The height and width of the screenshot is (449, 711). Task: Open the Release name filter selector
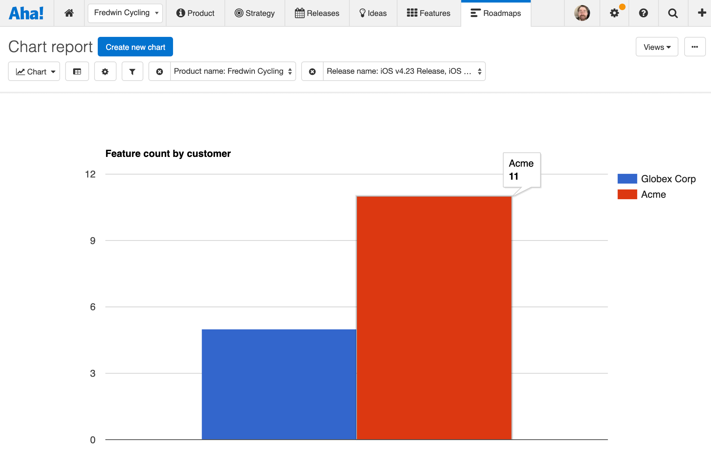point(404,72)
